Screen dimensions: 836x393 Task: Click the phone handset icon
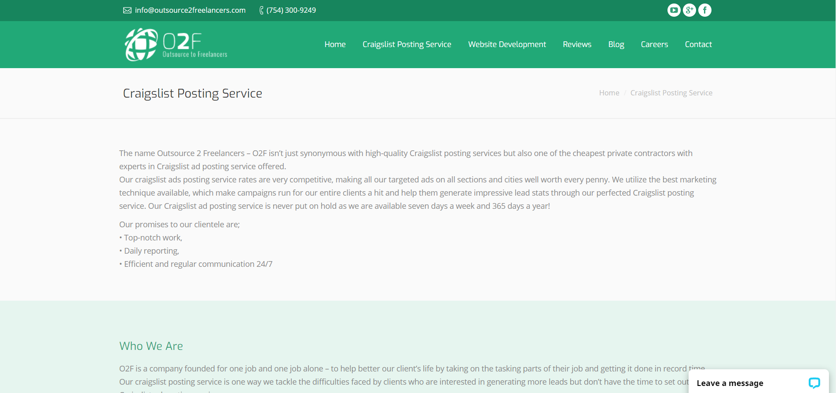point(261,10)
